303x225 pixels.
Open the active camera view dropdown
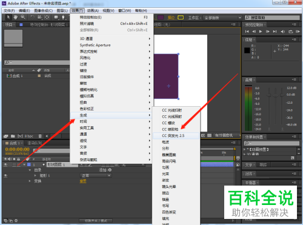pyautogui.click(x=227, y=135)
